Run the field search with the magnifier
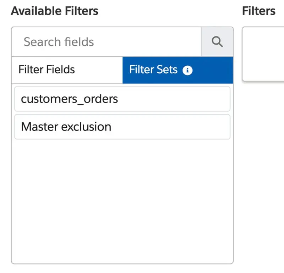The width and height of the screenshot is (284, 273). click(x=217, y=42)
